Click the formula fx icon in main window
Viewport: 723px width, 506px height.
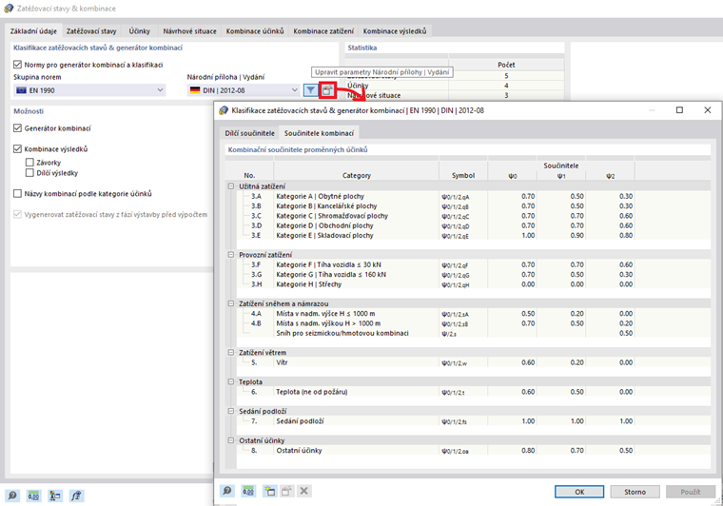[x=76, y=496]
